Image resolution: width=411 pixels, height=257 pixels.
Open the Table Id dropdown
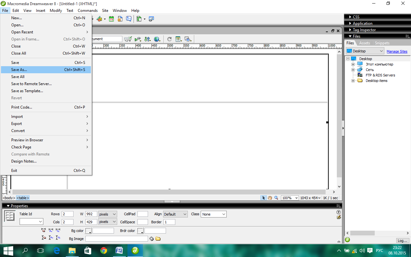point(31,222)
